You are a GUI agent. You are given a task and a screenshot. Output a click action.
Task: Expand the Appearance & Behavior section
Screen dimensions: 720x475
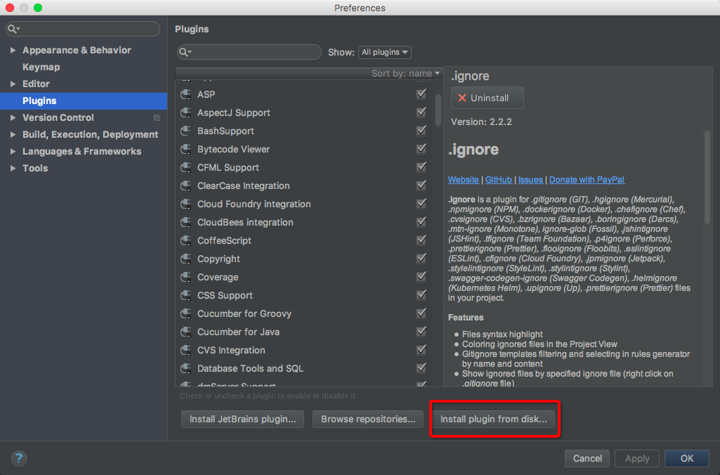[13, 50]
